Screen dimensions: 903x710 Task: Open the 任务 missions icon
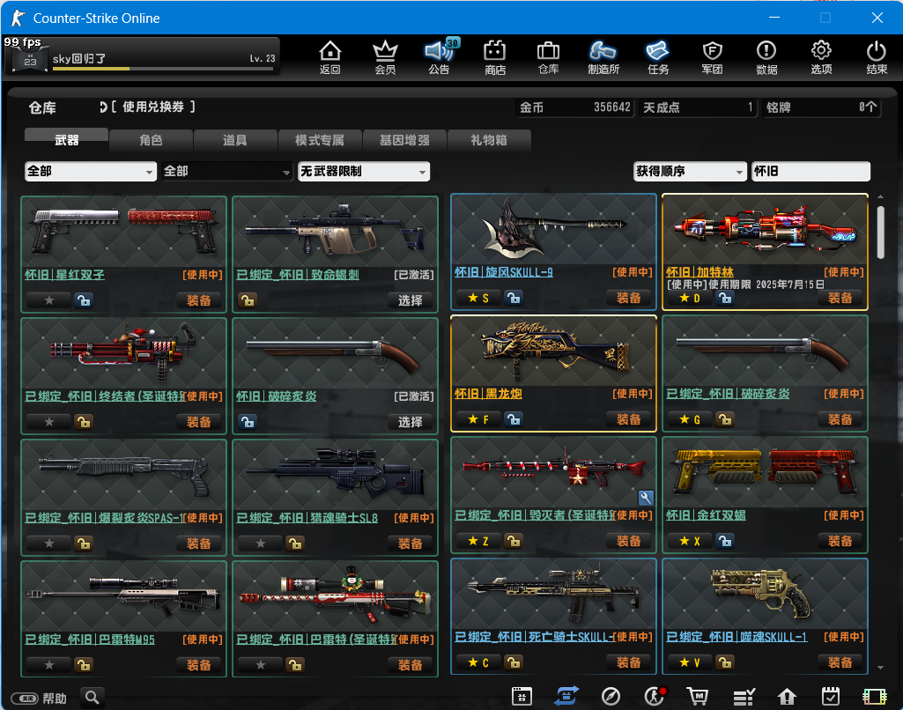(x=658, y=57)
